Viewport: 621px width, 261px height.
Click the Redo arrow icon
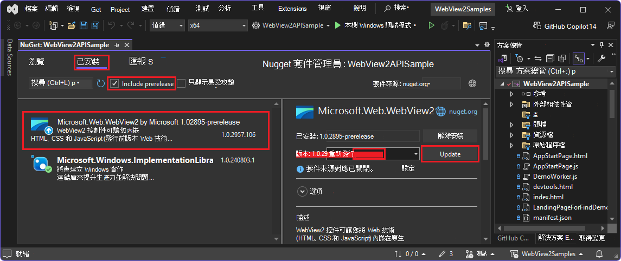pos(130,25)
